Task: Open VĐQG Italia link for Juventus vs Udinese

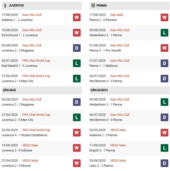Action: 30,145
